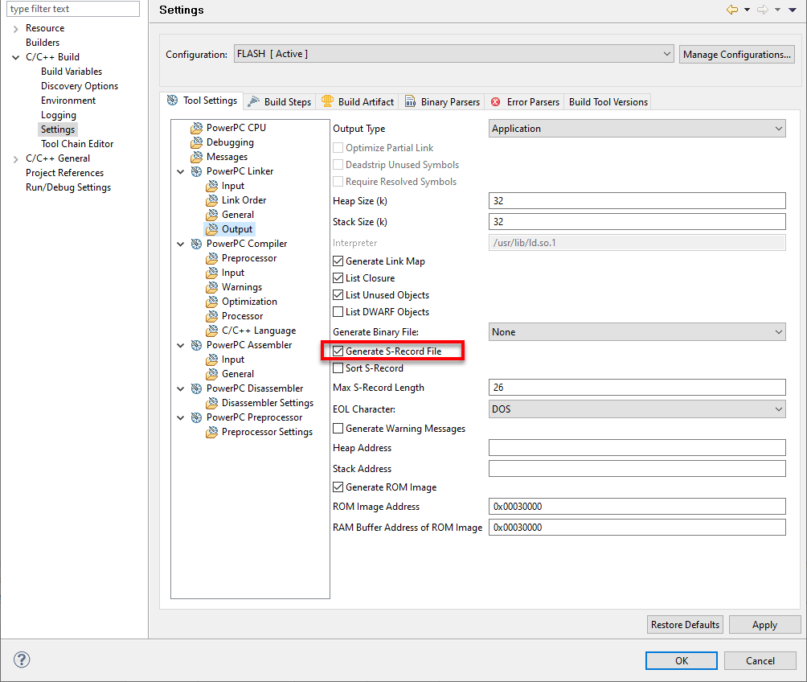Image resolution: width=807 pixels, height=682 pixels.
Task: Click the PowerPC Linker icon
Action: point(196,170)
